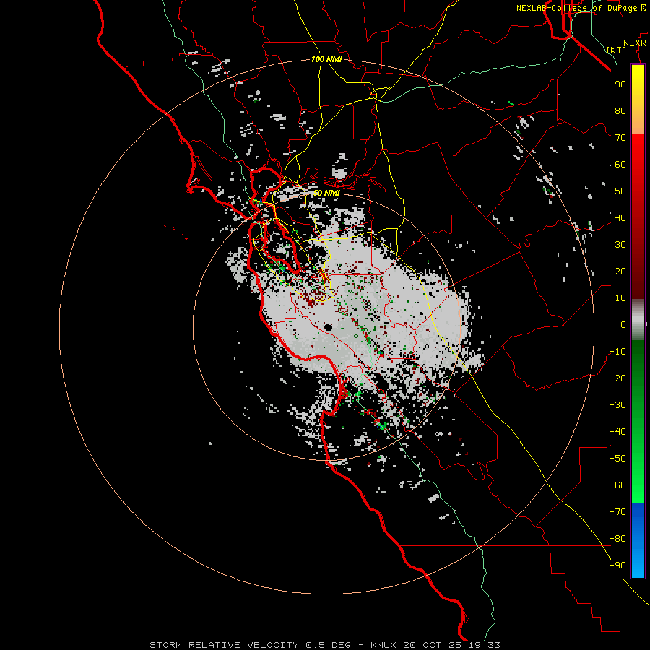Click the "19:33" timestamp
This screenshot has height=650, width=650.
tap(484, 645)
